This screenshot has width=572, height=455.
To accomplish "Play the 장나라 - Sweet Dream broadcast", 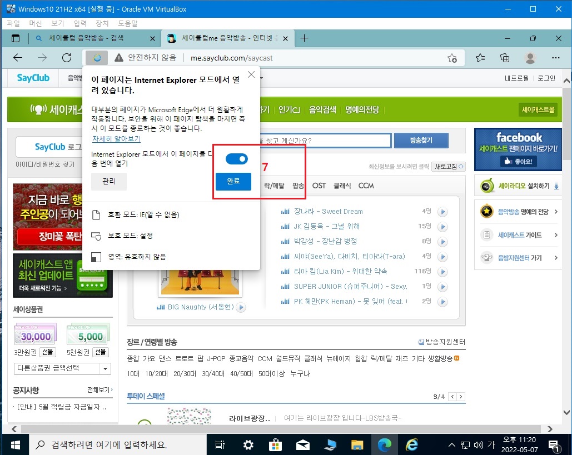I will tap(442, 212).
